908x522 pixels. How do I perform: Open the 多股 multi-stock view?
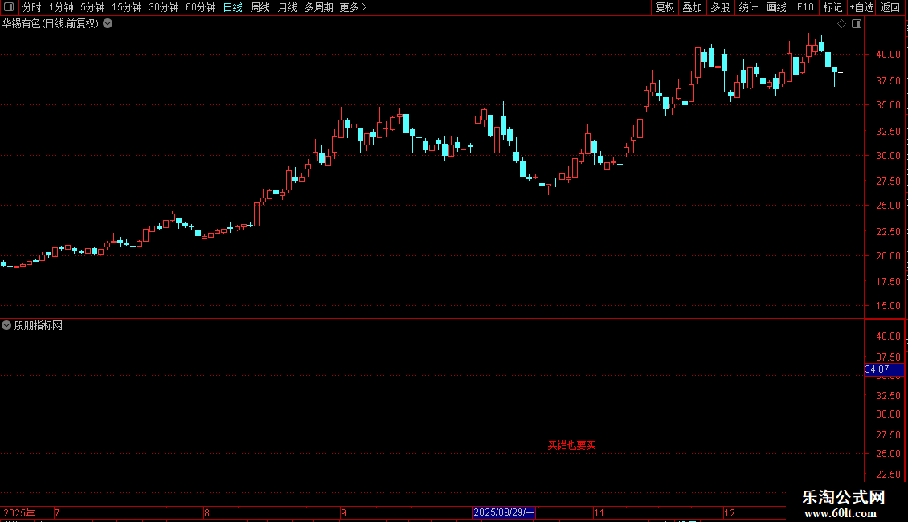pyautogui.click(x=720, y=7)
